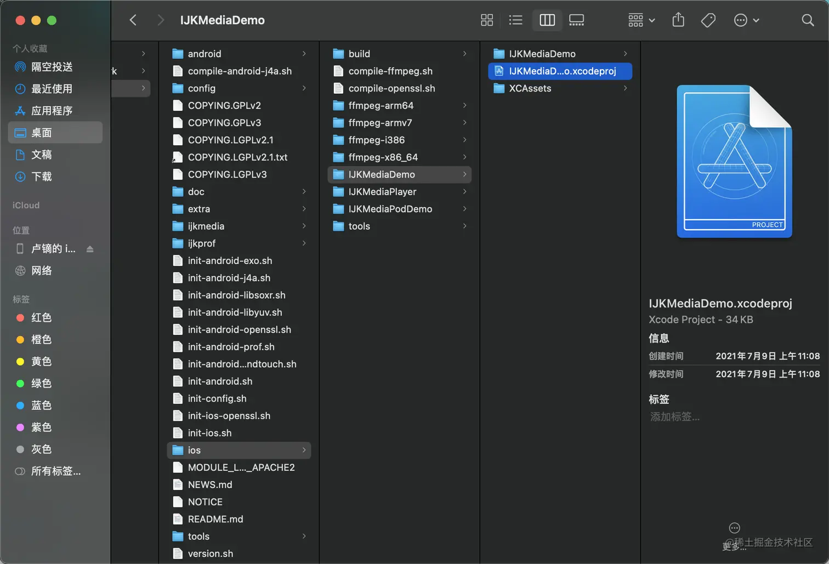Select init-config.sh file
Viewport: 829px width, 564px height.
(239, 398)
